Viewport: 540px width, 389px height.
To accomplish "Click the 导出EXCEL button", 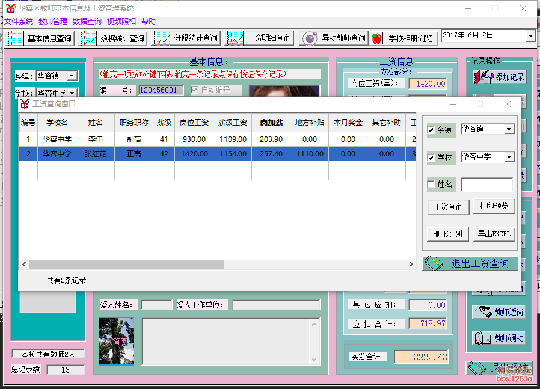I will pos(494,234).
